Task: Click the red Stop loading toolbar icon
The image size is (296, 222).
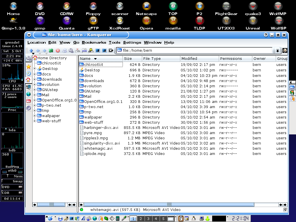Action: [58, 51]
